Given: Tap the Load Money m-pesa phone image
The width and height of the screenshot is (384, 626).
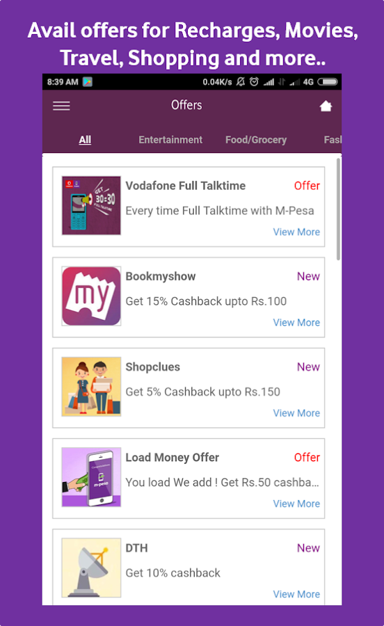Looking at the screenshot, I should [x=91, y=477].
